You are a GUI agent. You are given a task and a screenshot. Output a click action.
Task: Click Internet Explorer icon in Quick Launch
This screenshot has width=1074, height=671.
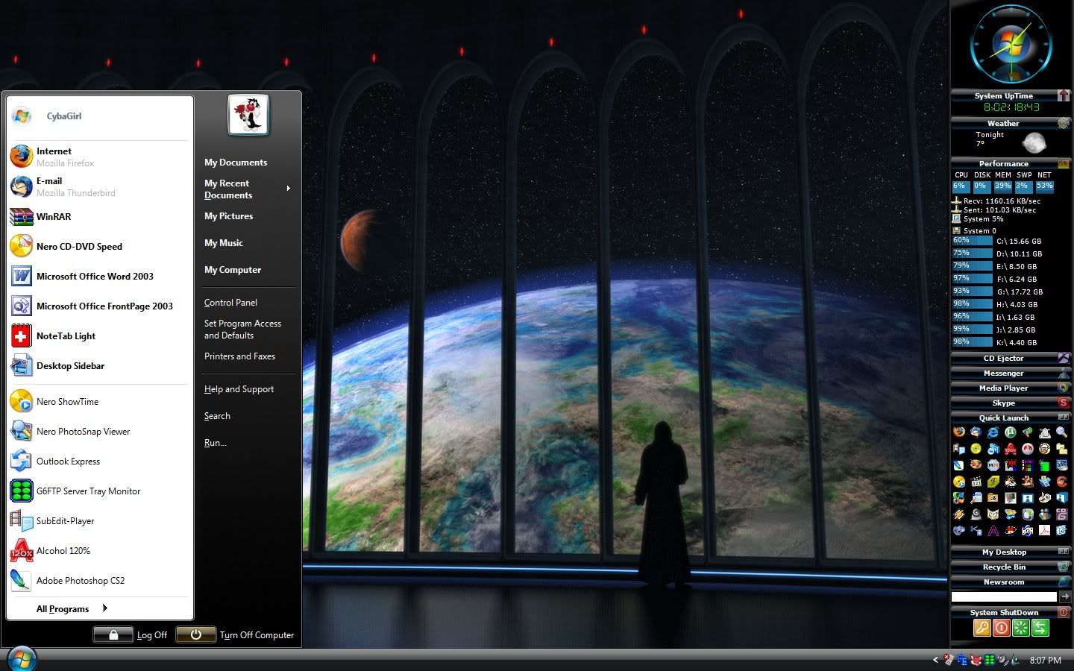coord(993,432)
